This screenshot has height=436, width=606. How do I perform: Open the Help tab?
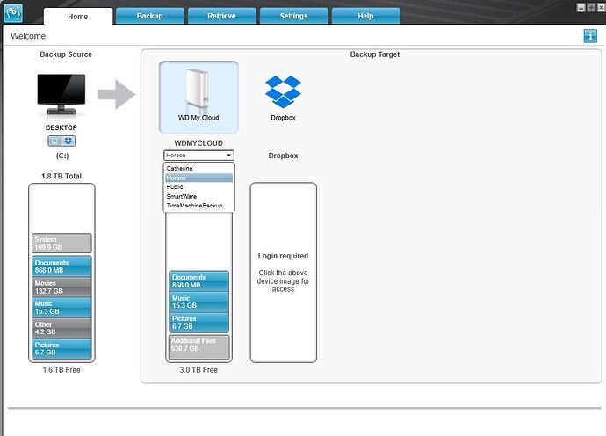pos(365,16)
